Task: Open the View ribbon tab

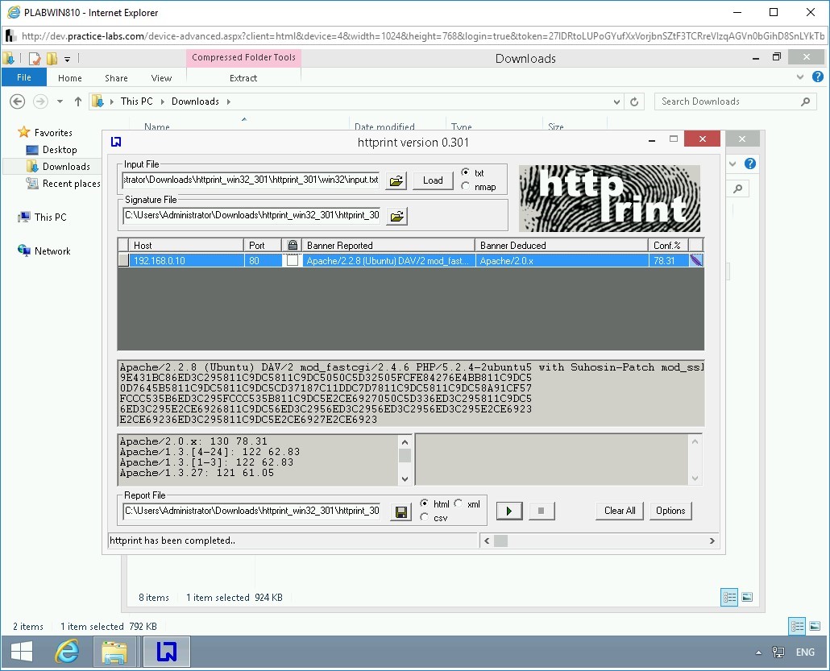Action: tap(161, 78)
